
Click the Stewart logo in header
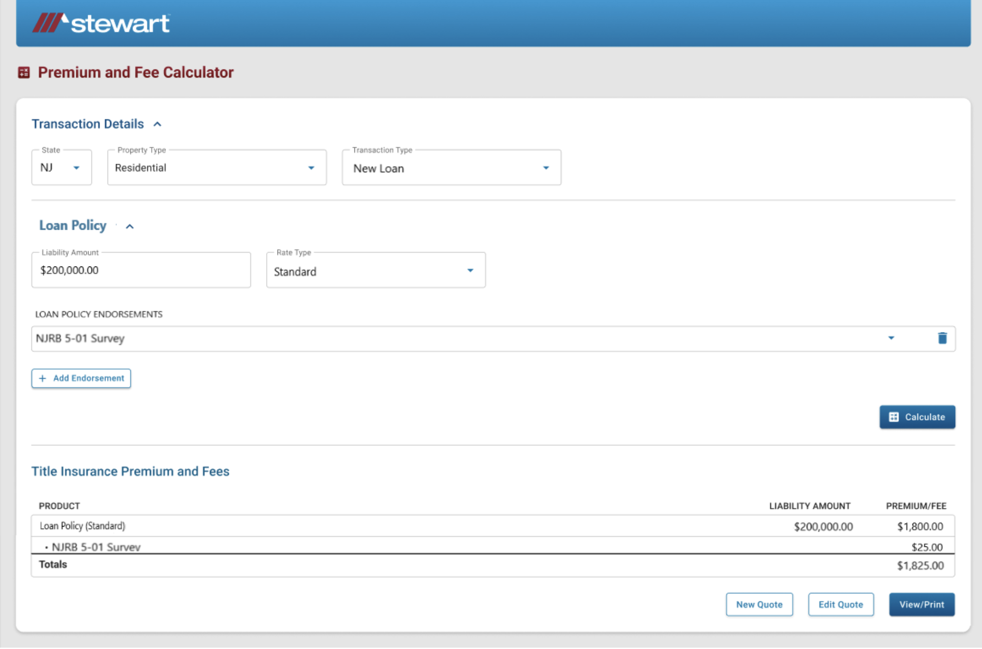click(101, 23)
